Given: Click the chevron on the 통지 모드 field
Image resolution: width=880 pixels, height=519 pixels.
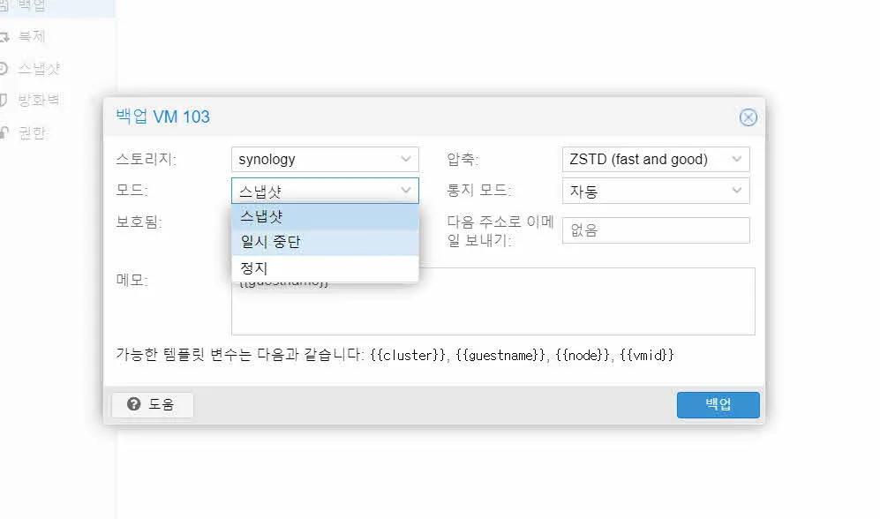Looking at the screenshot, I should [737, 190].
